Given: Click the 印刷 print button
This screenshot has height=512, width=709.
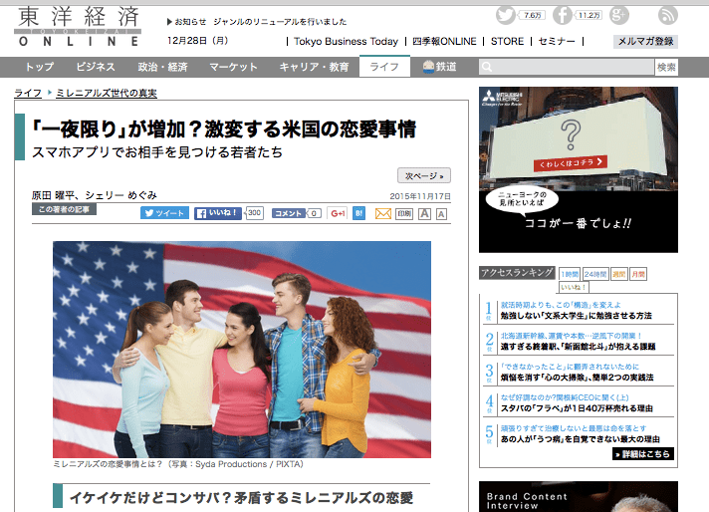Looking at the screenshot, I should (403, 213).
